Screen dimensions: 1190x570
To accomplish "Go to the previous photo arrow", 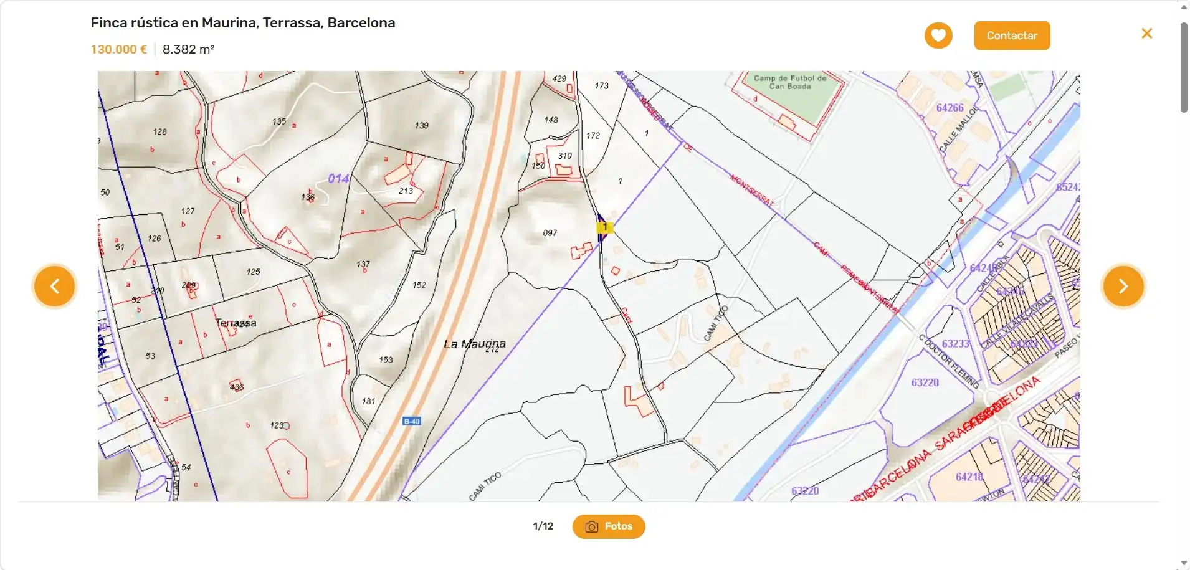I will click(x=55, y=287).
